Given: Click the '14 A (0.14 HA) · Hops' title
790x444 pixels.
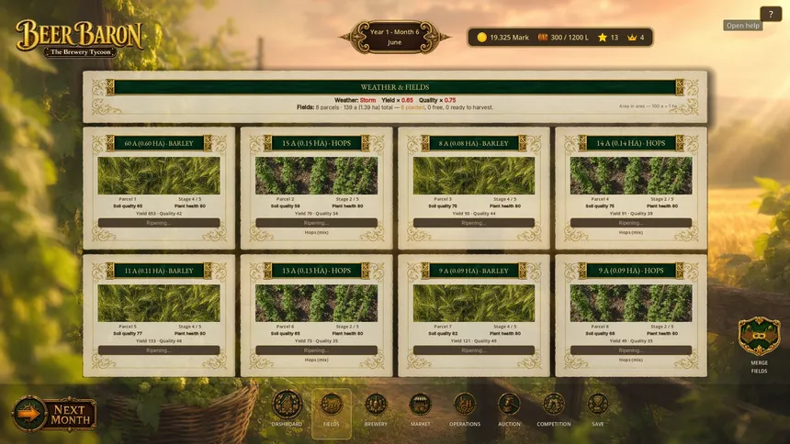Looking at the screenshot, I should click(x=631, y=143).
